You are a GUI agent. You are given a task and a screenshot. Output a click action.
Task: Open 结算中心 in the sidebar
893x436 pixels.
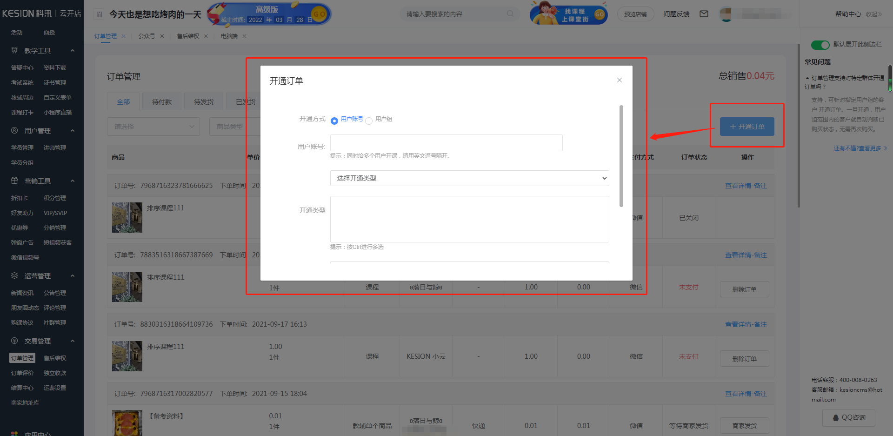click(x=22, y=388)
